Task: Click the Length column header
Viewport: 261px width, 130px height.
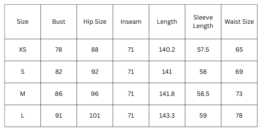Action: point(167,22)
